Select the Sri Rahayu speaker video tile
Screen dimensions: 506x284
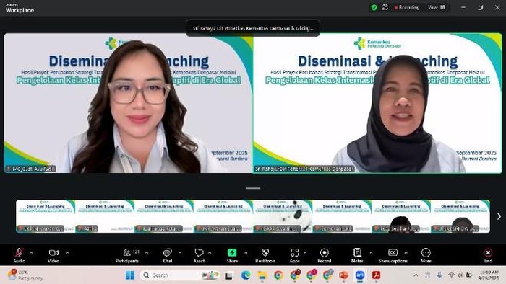coord(377,103)
